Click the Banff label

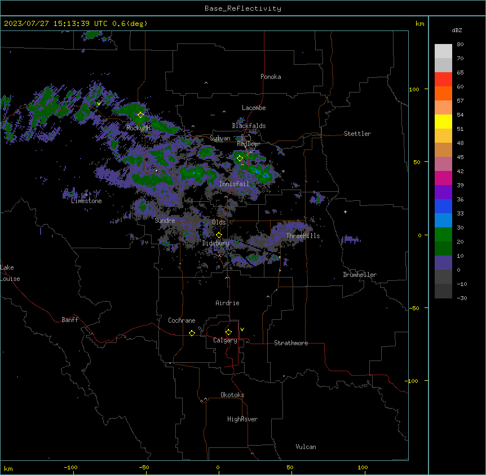[70, 320]
